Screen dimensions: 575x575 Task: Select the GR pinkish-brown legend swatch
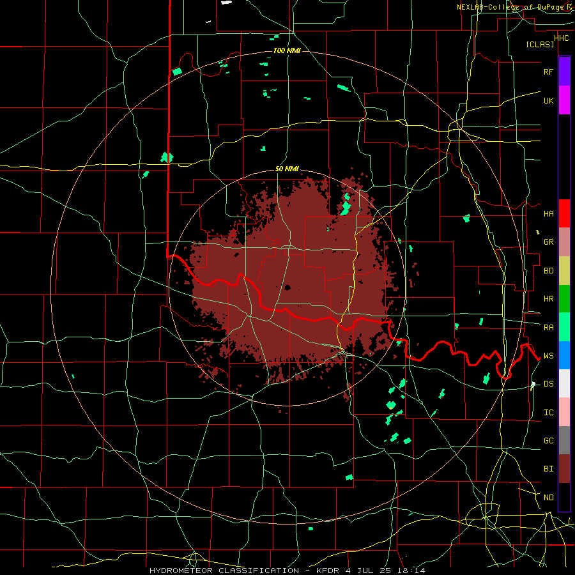[564, 242]
